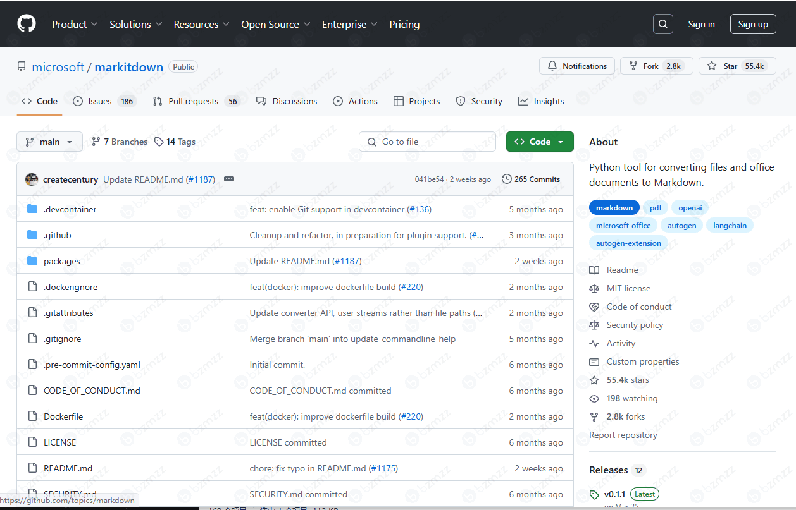Open the Projects tab
This screenshot has height=510, width=796.
pos(416,101)
